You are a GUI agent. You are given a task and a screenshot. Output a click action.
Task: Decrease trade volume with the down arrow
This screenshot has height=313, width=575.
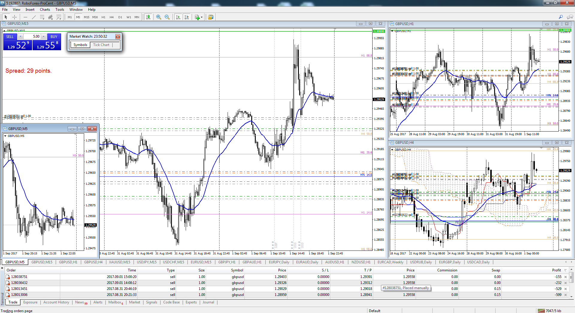point(20,36)
